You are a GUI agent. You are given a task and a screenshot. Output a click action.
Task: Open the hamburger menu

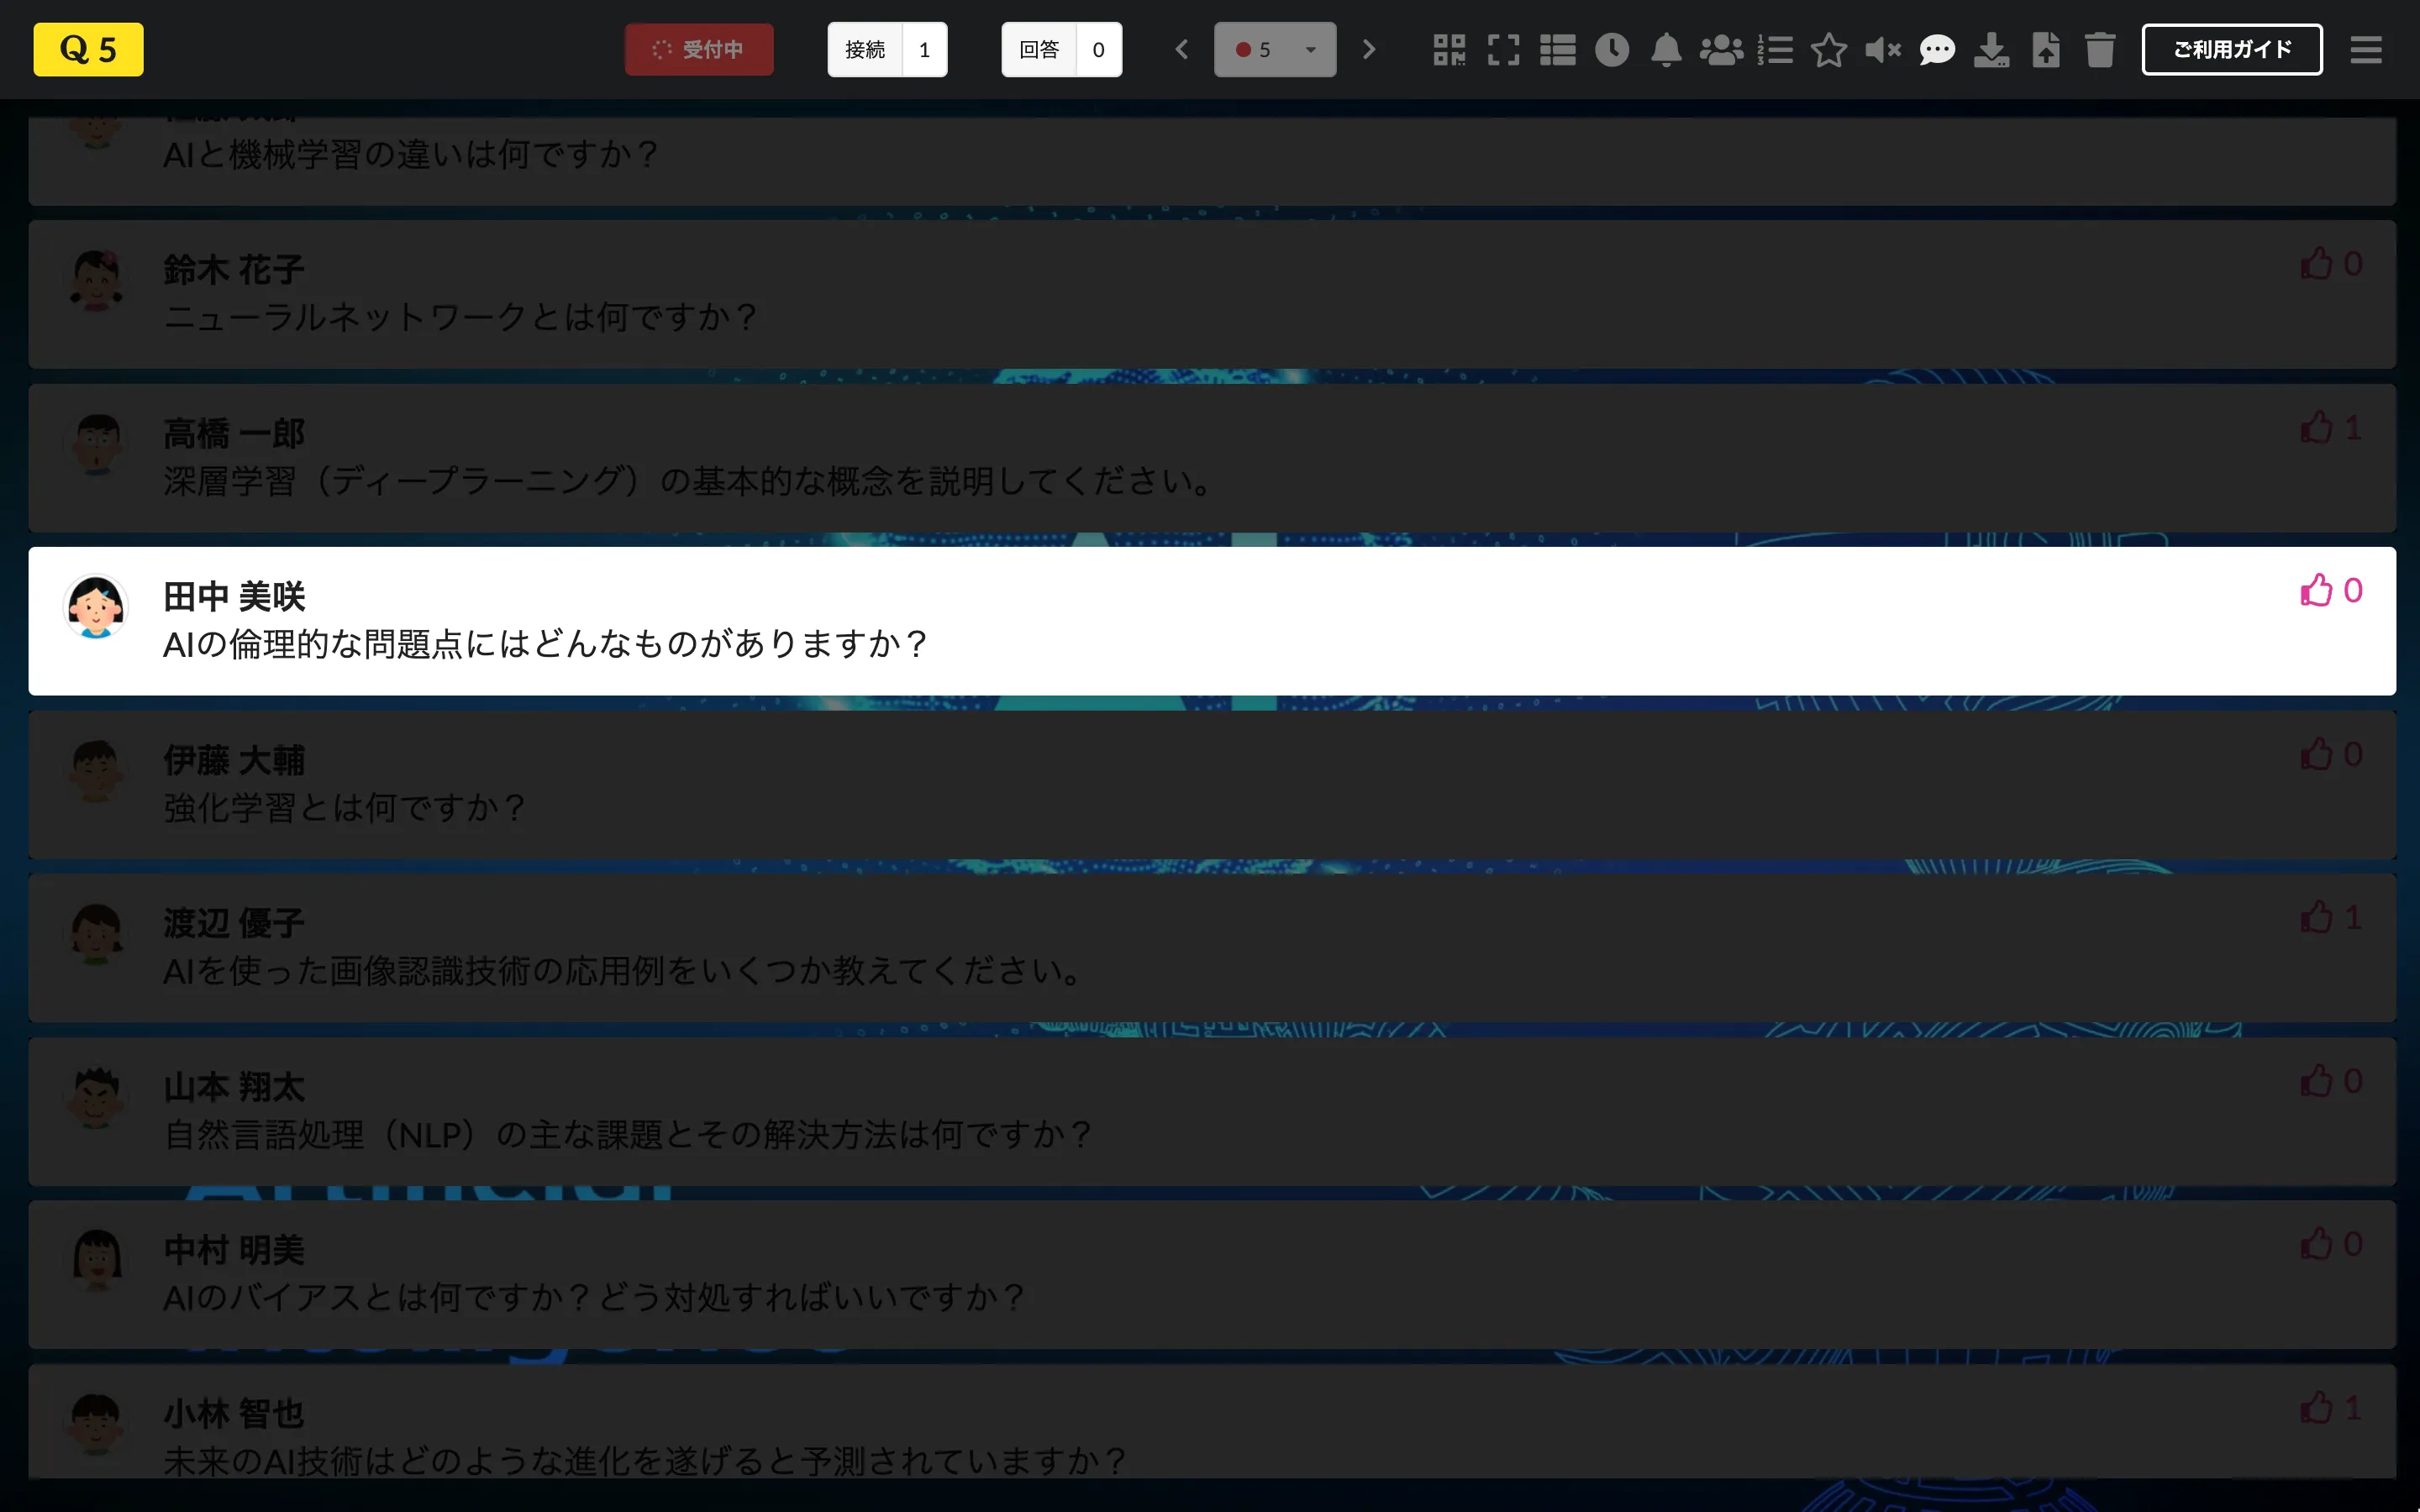click(2366, 49)
